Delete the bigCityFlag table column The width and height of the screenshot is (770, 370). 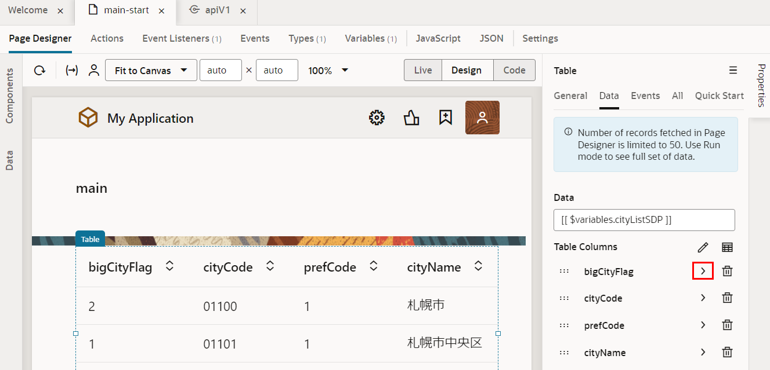(727, 271)
